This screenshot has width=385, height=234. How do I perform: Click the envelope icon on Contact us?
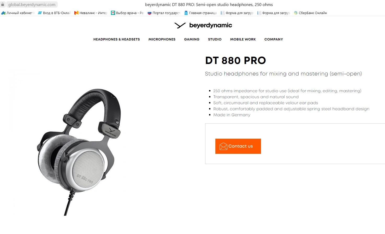pyautogui.click(x=223, y=146)
